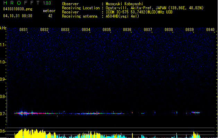Screen dimensions: 218x138
Task: Select observer name Masayuki Kobayashi
Action: coord(124,4)
